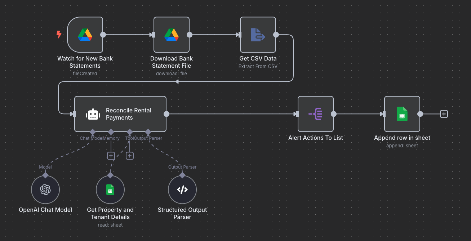
Task: Click 'Output Parser' label above Structured Output Parser
Action: coord(182,167)
